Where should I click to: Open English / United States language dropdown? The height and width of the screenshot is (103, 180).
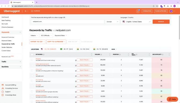(x=136, y=22)
